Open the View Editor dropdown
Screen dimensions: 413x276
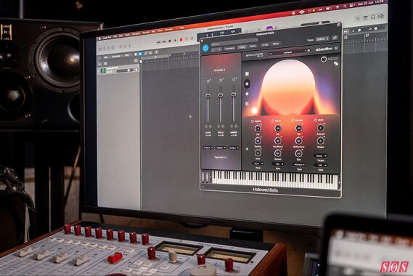click(x=323, y=39)
